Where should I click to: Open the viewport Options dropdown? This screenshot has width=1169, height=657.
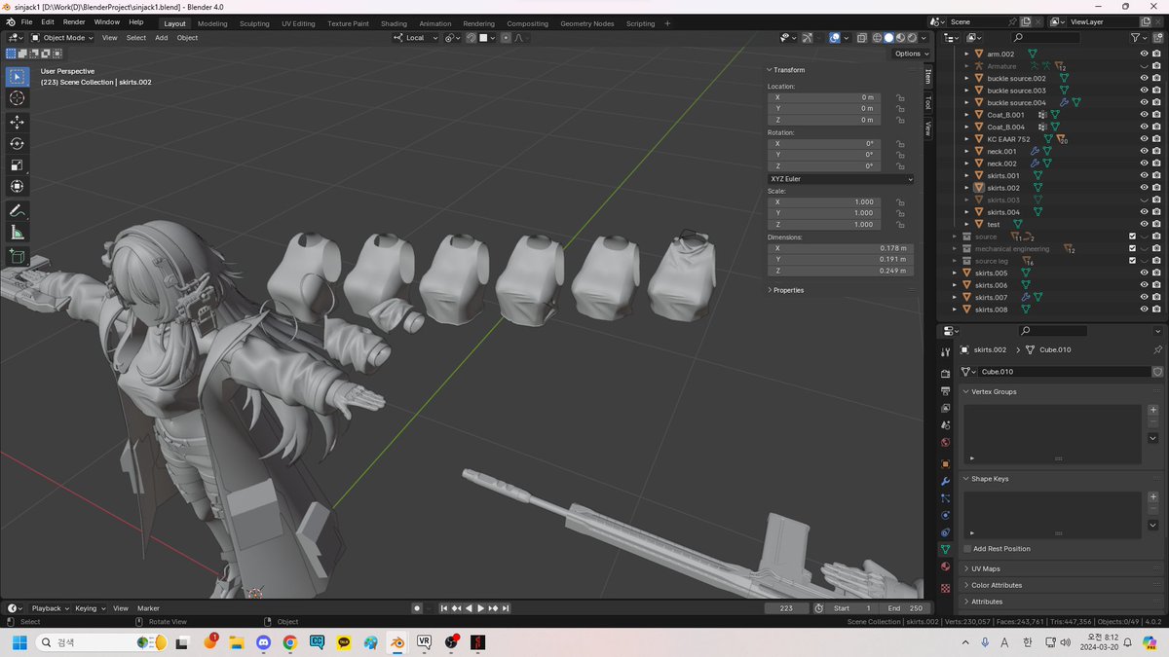911,54
